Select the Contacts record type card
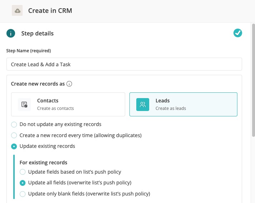This screenshot has width=255, height=203. 68,105
